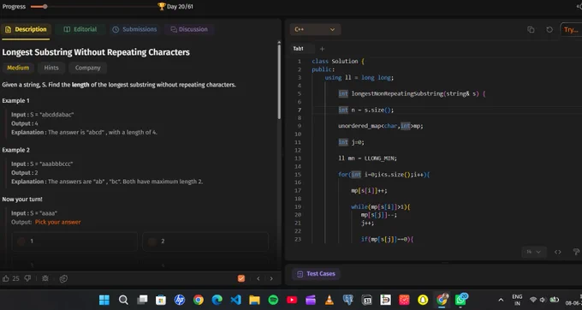Select the Tab1 code editor tab
582x310 pixels.
299,49
